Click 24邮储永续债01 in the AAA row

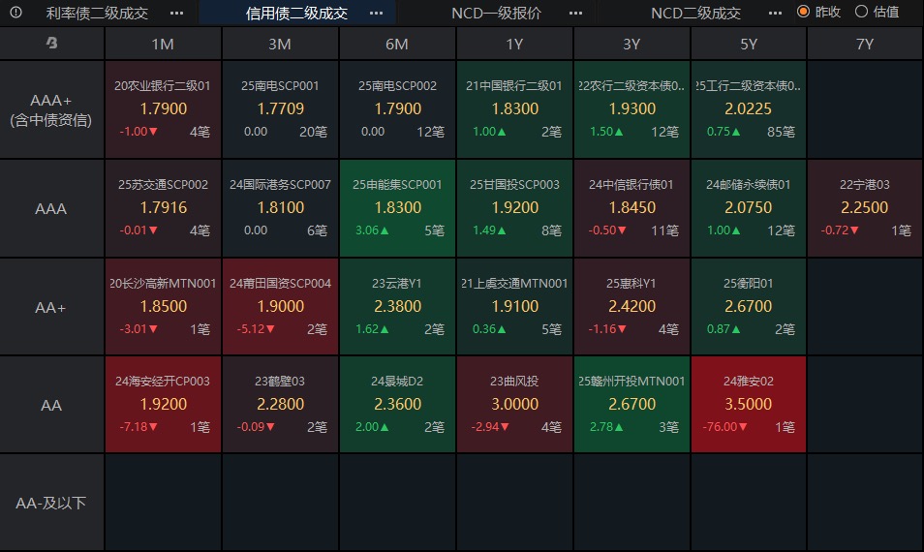coord(749,185)
